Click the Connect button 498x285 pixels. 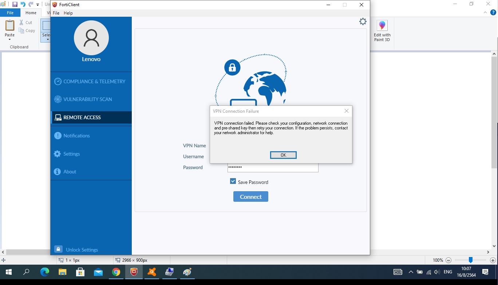(x=251, y=197)
